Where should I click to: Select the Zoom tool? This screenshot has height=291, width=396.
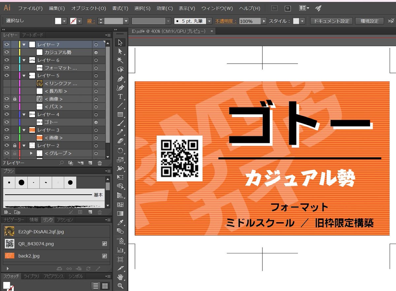coord(120,286)
